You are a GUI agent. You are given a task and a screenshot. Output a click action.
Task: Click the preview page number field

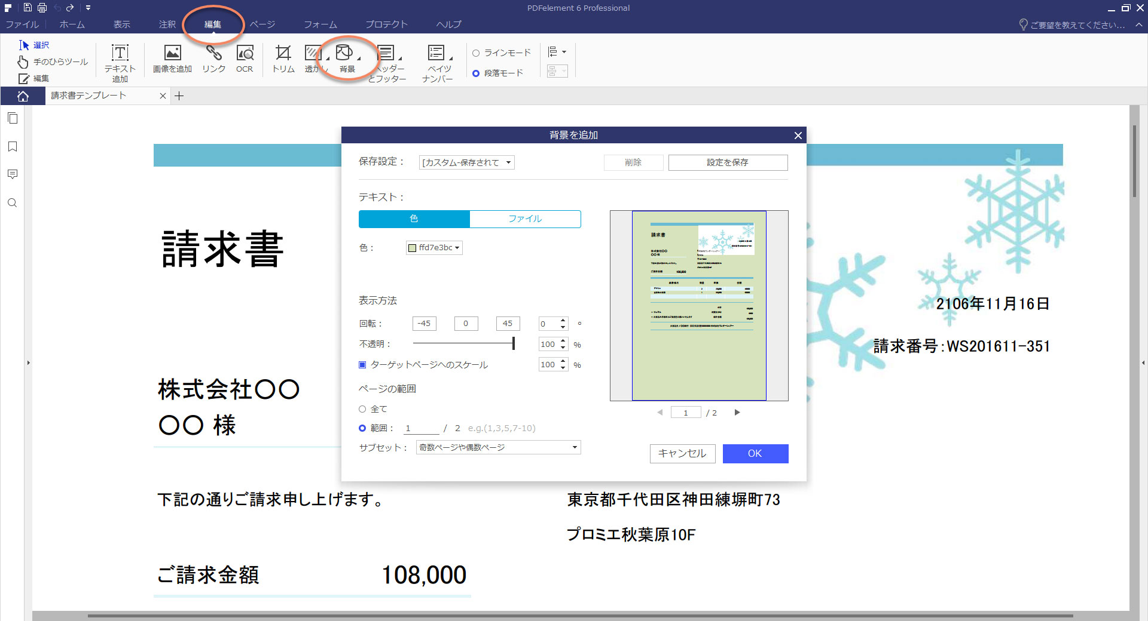[x=686, y=413]
